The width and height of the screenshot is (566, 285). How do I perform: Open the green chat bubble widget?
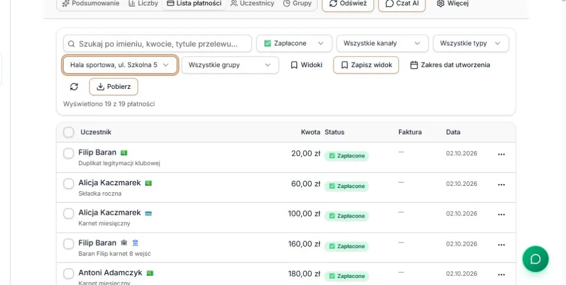pos(535,259)
